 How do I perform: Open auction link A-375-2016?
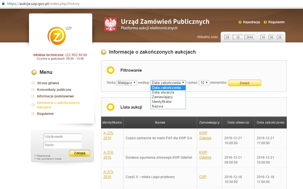pos(108,135)
